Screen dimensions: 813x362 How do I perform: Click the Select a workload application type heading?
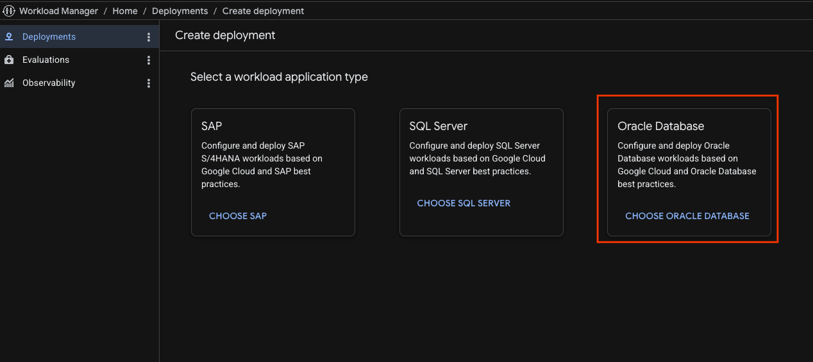[x=279, y=77]
